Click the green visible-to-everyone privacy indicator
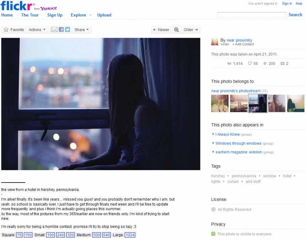The height and width of the screenshot is (240, 306). point(213,234)
